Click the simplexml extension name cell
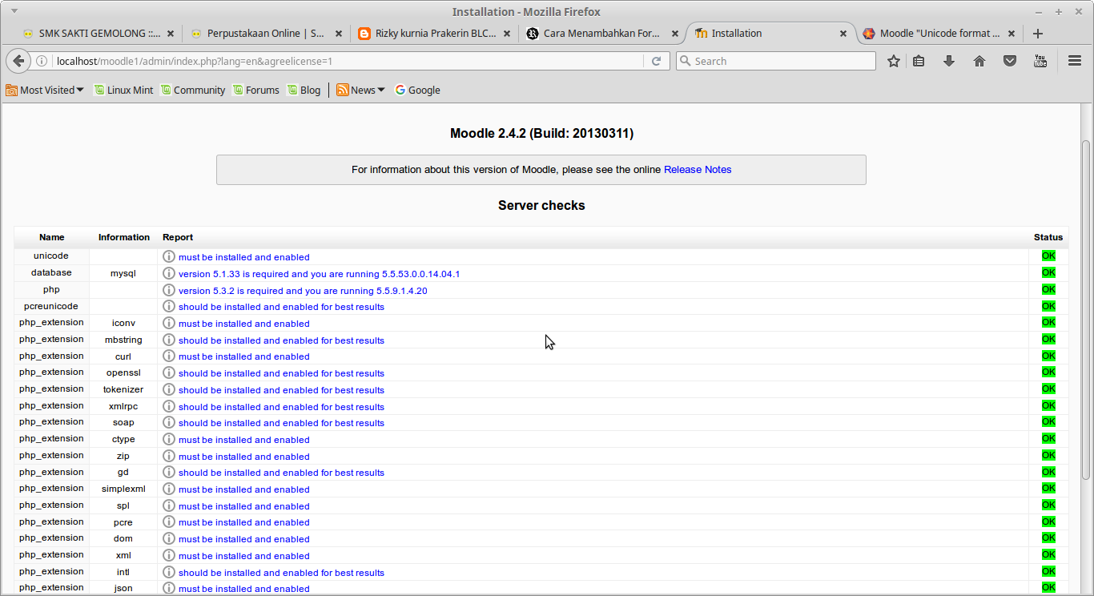The image size is (1094, 596). pyautogui.click(x=123, y=489)
